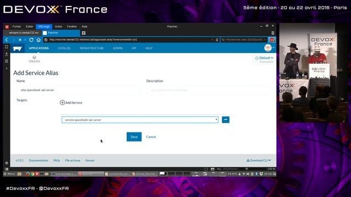Open the Vivaldi bookmarks side panel
This screenshot has width=351, height=197.
click(7, 47)
